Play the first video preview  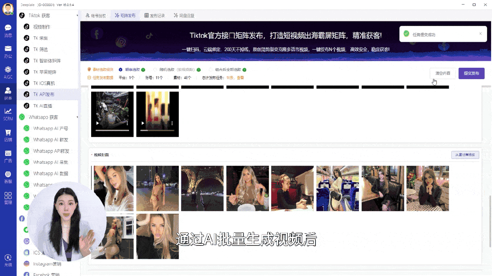coord(98,123)
